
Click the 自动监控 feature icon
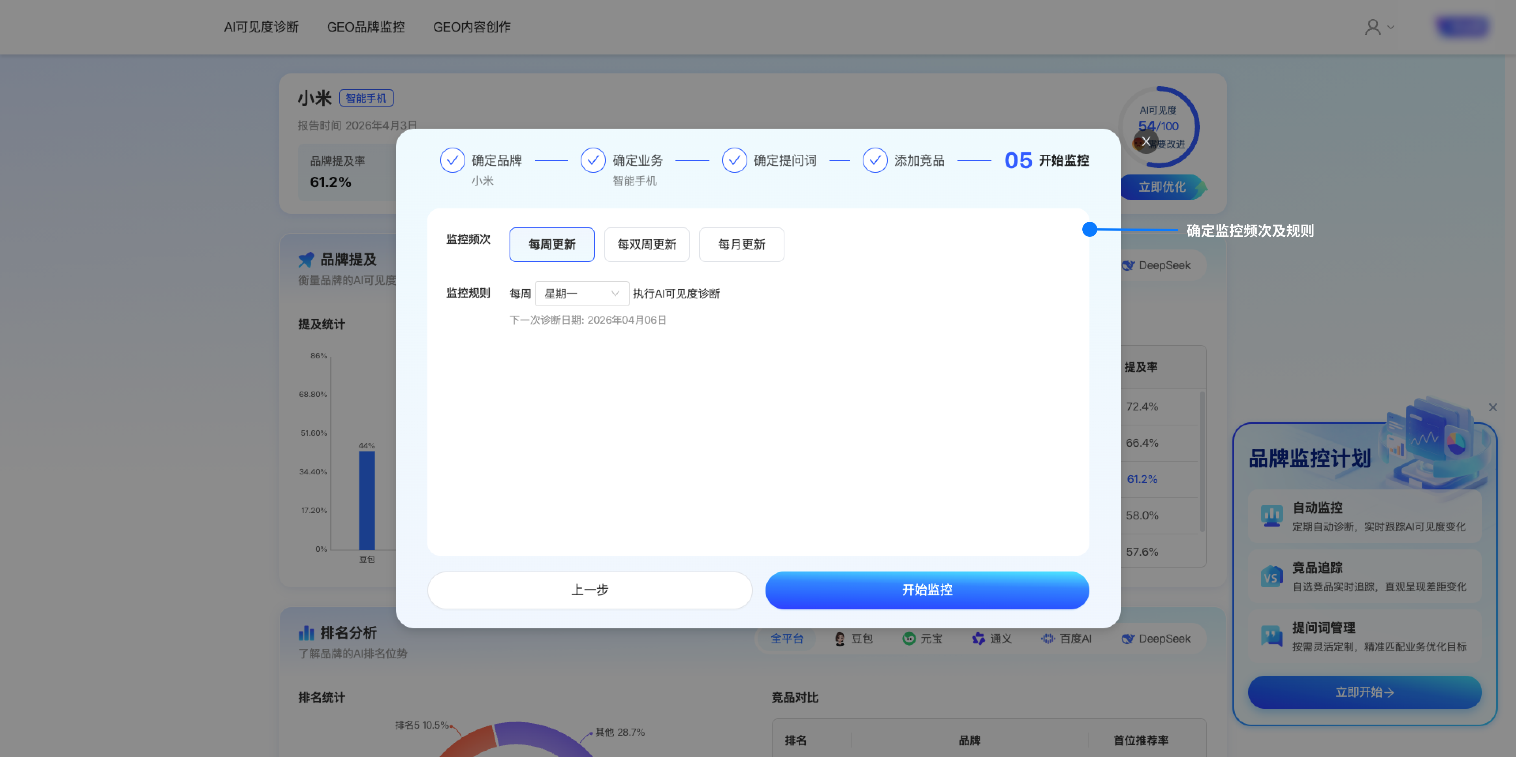tap(1271, 516)
